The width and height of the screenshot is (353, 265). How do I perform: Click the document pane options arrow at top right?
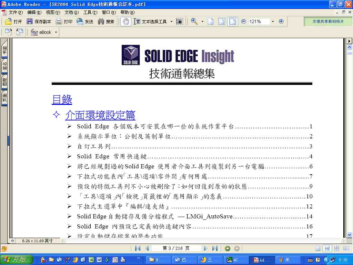[x=349, y=41]
